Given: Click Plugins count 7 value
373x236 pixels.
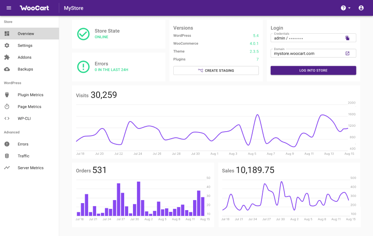Looking at the screenshot, I should [258, 59].
